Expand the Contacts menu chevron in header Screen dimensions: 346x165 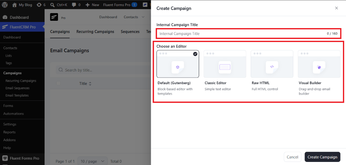[143, 17]
